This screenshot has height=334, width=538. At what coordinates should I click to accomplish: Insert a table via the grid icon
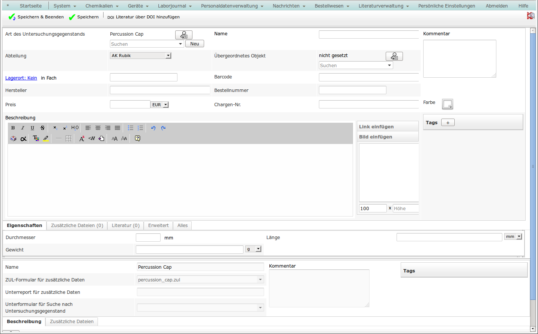68,138
